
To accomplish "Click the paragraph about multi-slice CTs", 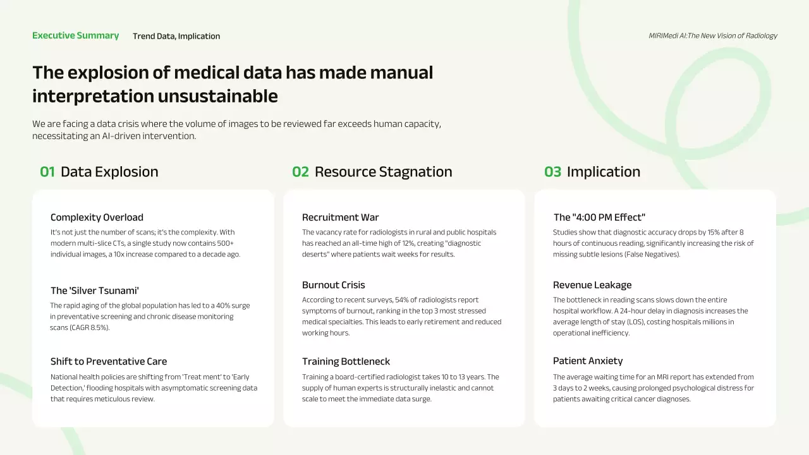I will (x=145, y=243).
